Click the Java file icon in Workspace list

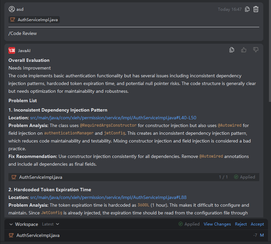(x=11, y=235)
